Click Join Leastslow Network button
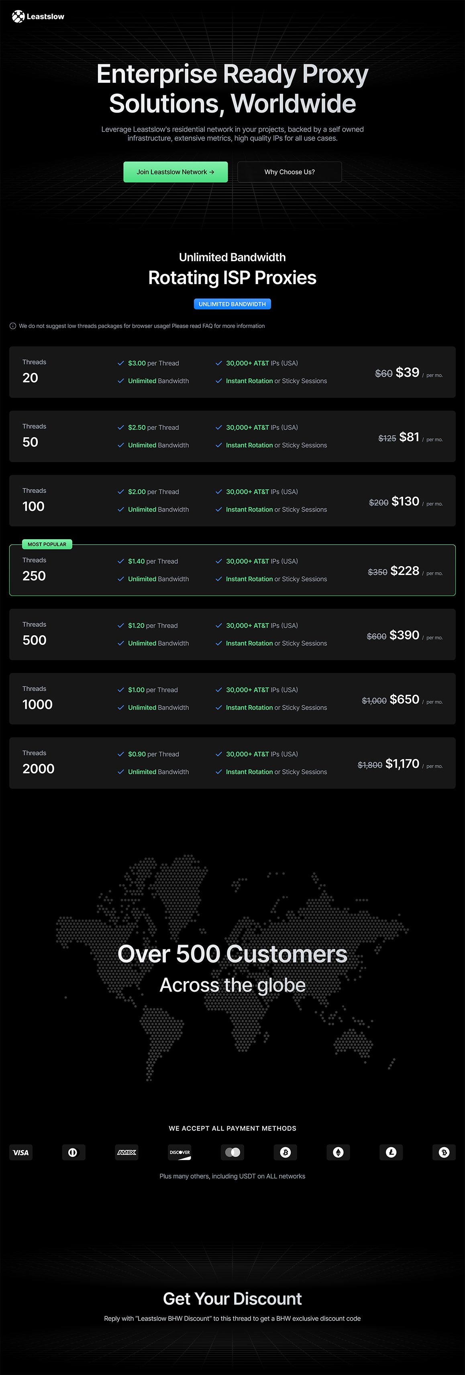Viewport: 465px width, 1375px height. pos(175,172)
